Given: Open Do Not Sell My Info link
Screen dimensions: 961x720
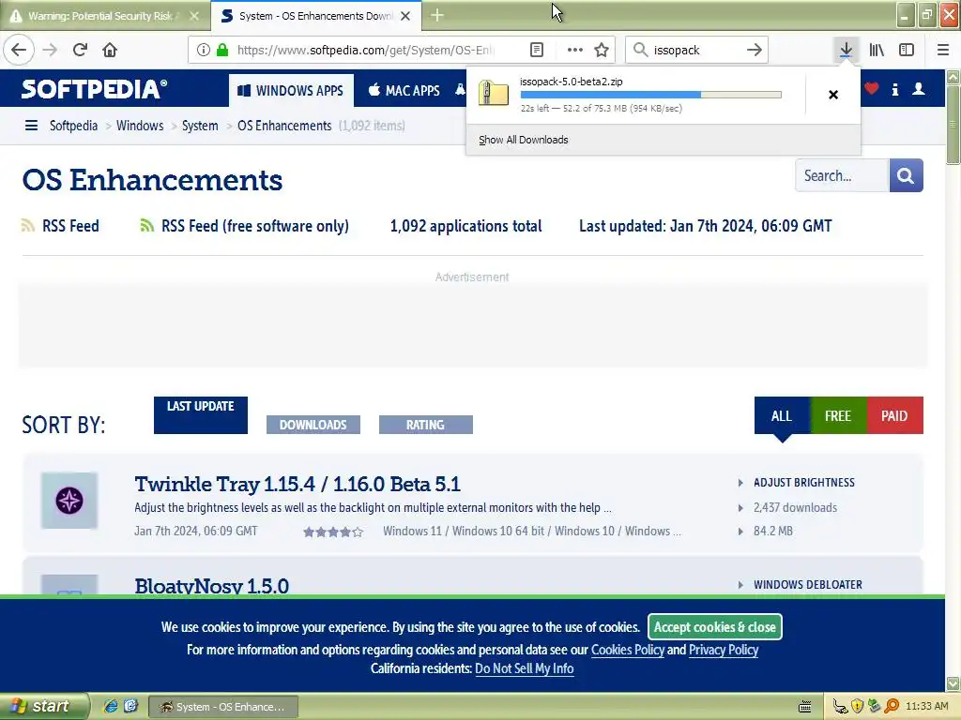Looking at the screenshot, I should click(525, 667).
